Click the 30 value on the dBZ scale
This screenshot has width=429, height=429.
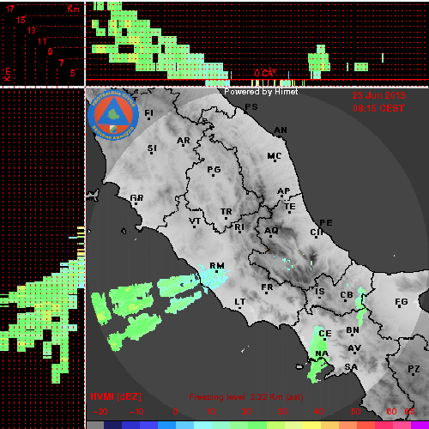282,412
